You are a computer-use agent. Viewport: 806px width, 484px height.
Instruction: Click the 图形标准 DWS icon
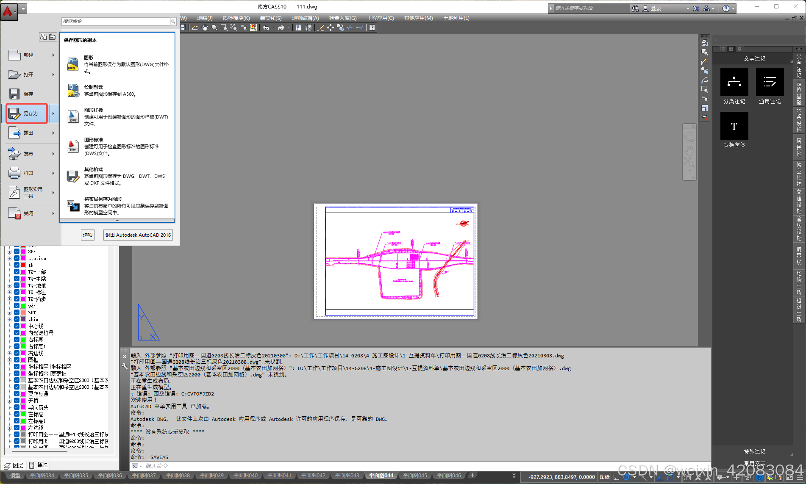tap(73, 146)
